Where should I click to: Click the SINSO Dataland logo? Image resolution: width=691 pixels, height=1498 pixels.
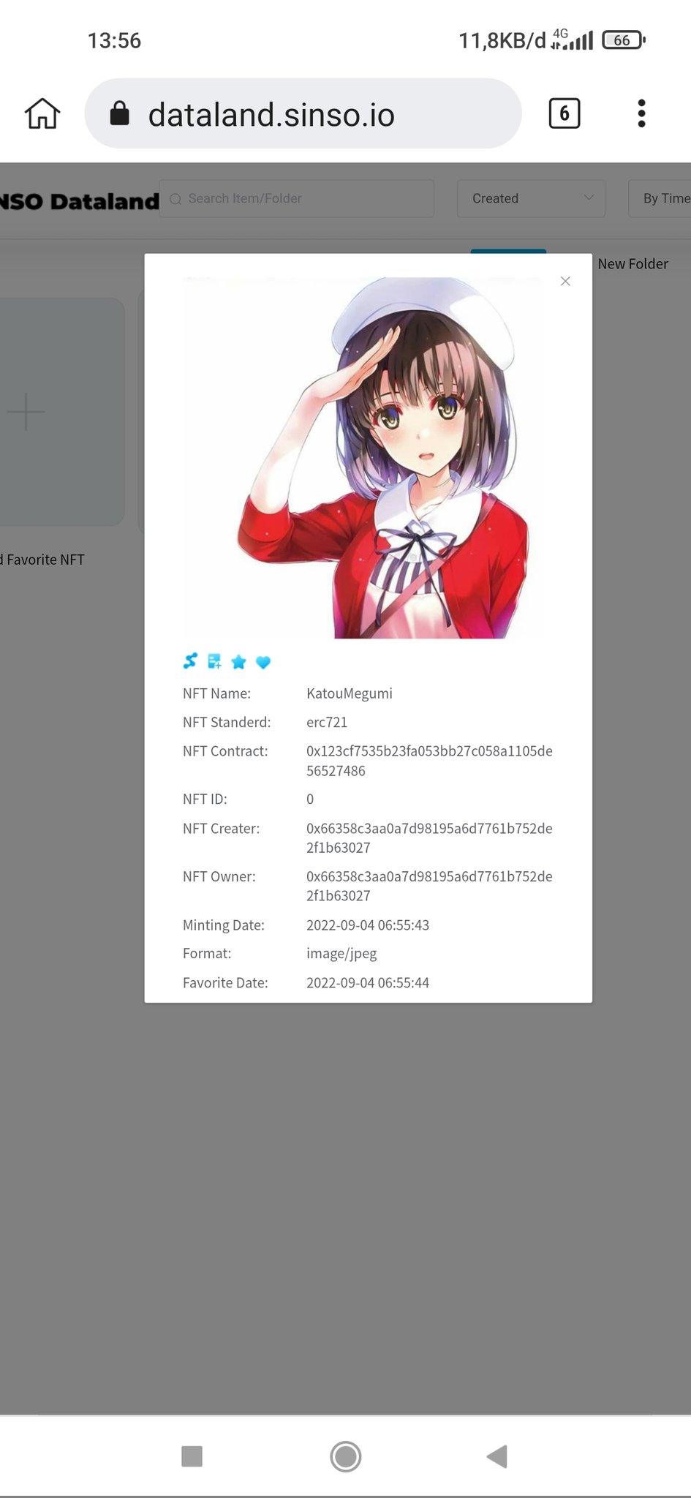(79, 201)
